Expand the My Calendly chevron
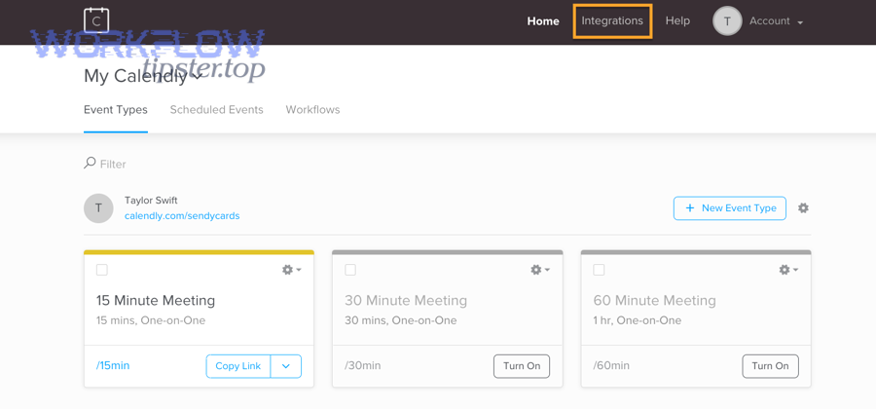Image resolution: width=876 pixels, height=409 pixels. [x=197, y=77]
